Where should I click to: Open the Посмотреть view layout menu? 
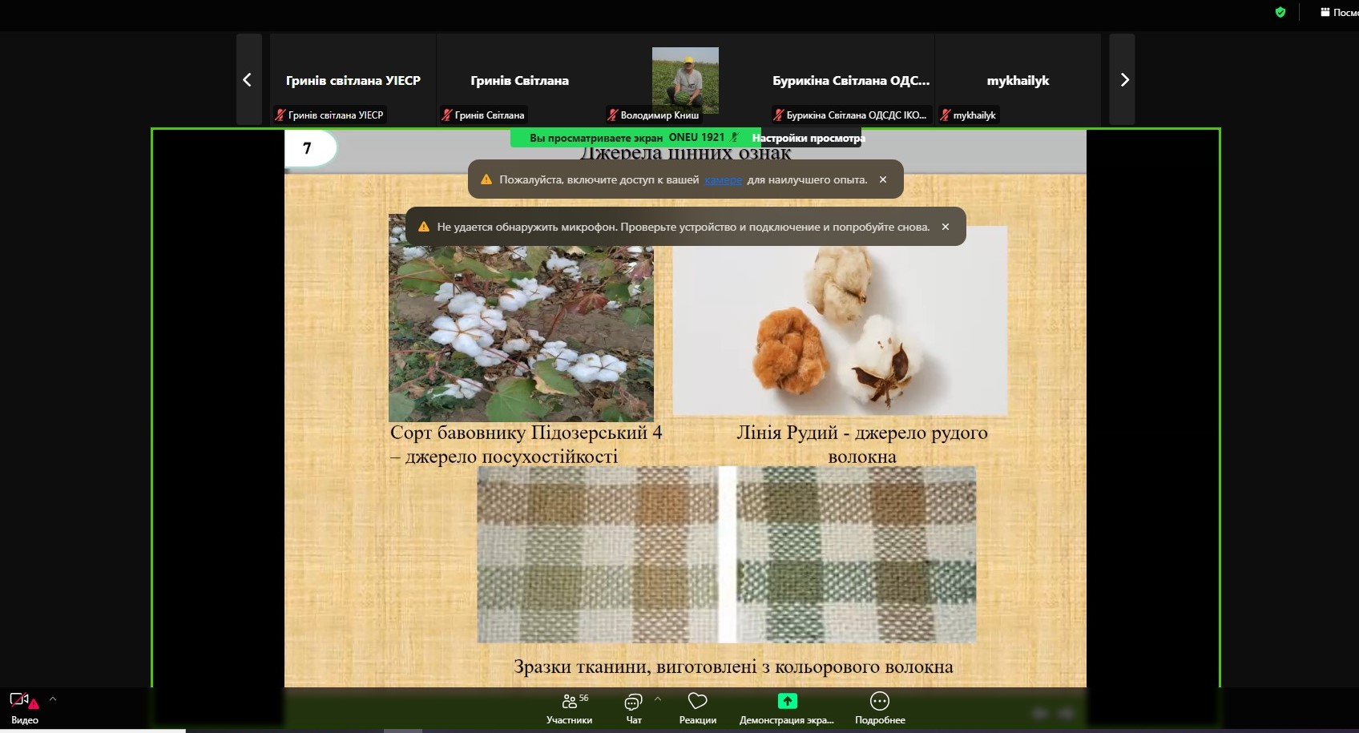1338,12
